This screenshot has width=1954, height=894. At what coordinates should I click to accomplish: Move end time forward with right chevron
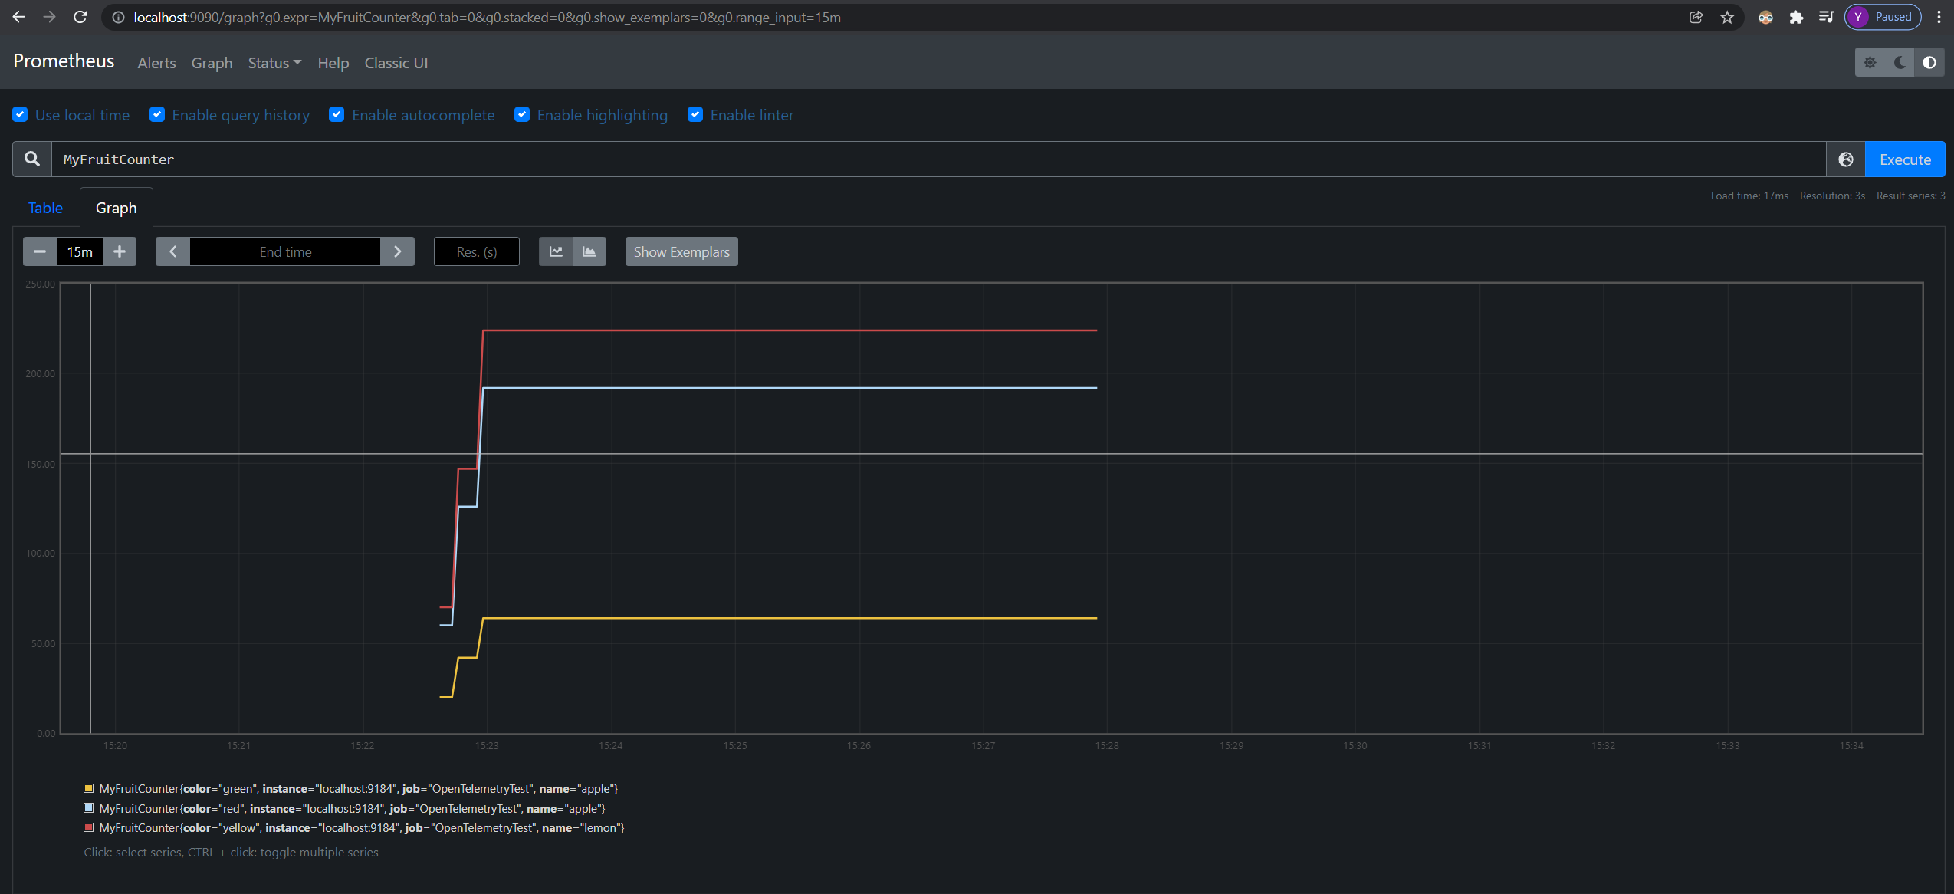[397, 251]
